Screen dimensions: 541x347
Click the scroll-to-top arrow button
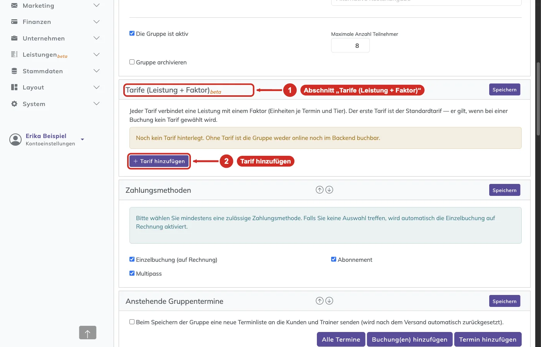click(88, 332)
